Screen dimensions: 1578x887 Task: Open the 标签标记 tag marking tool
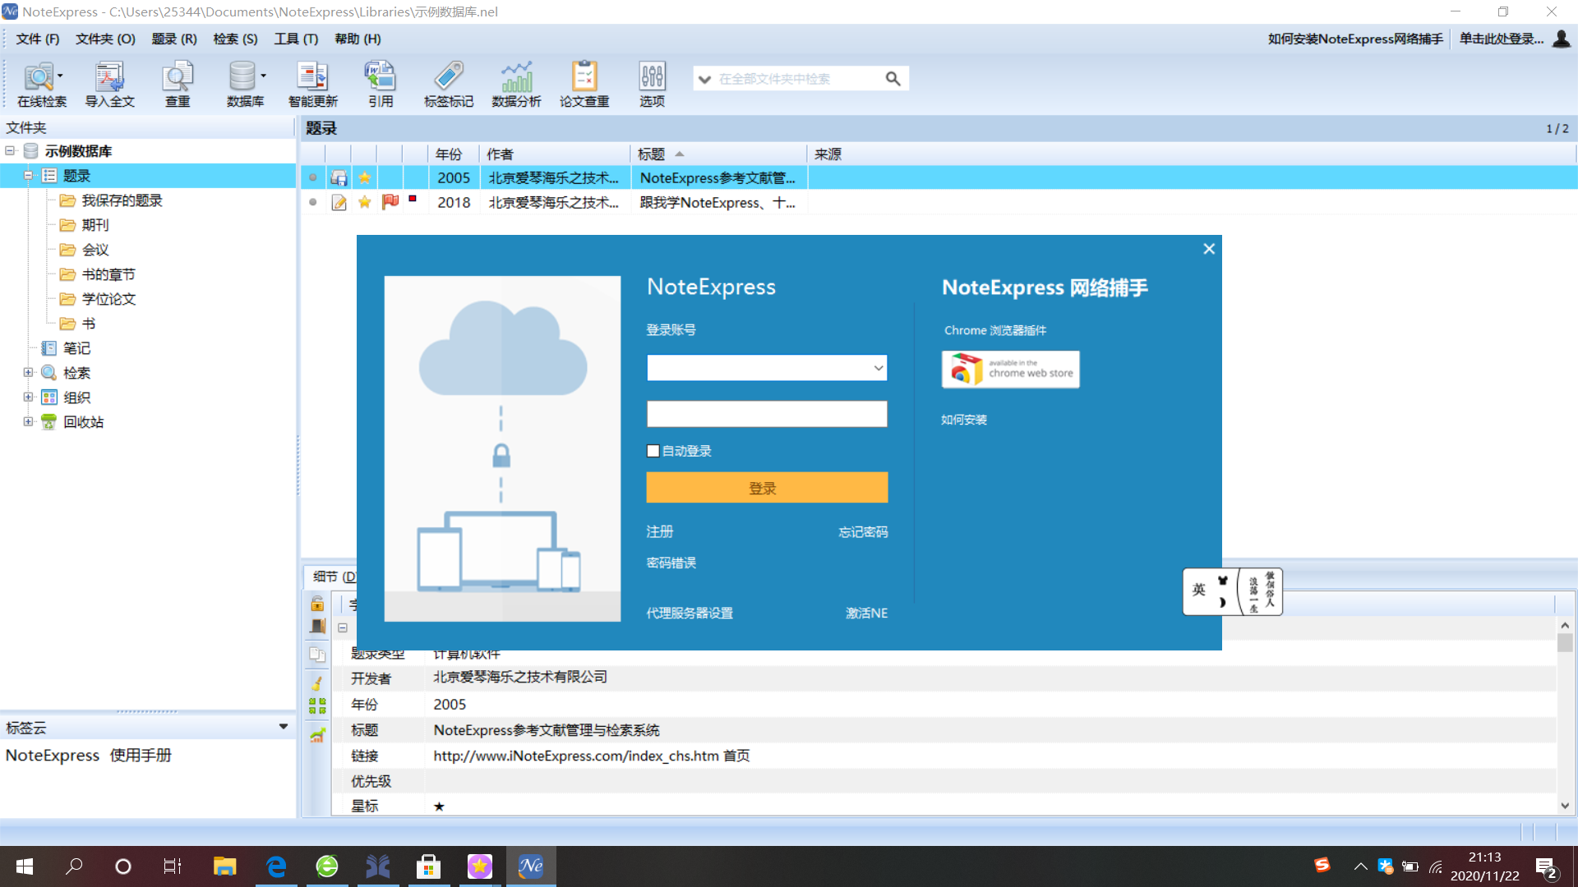click(x=449, y=84)
